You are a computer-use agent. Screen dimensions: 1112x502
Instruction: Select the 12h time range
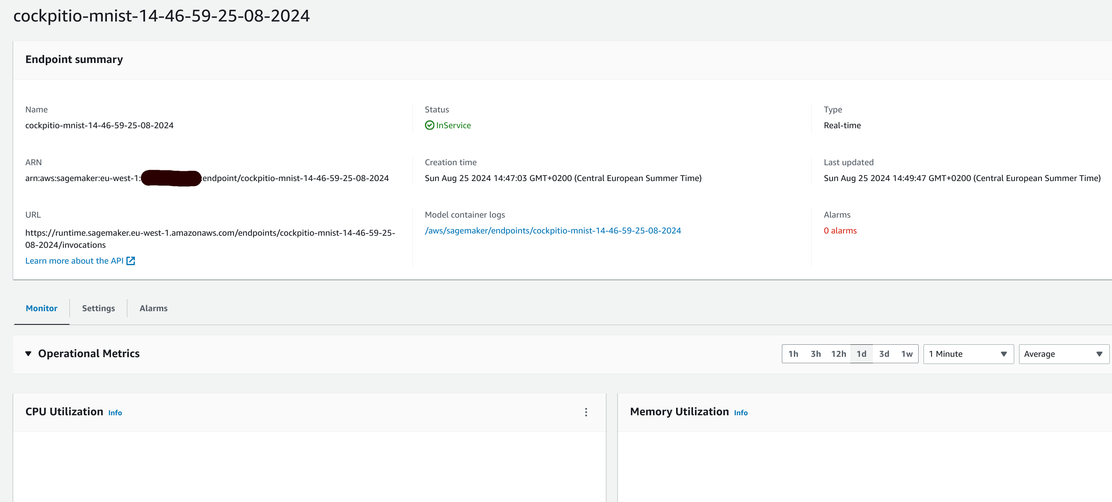839,354
